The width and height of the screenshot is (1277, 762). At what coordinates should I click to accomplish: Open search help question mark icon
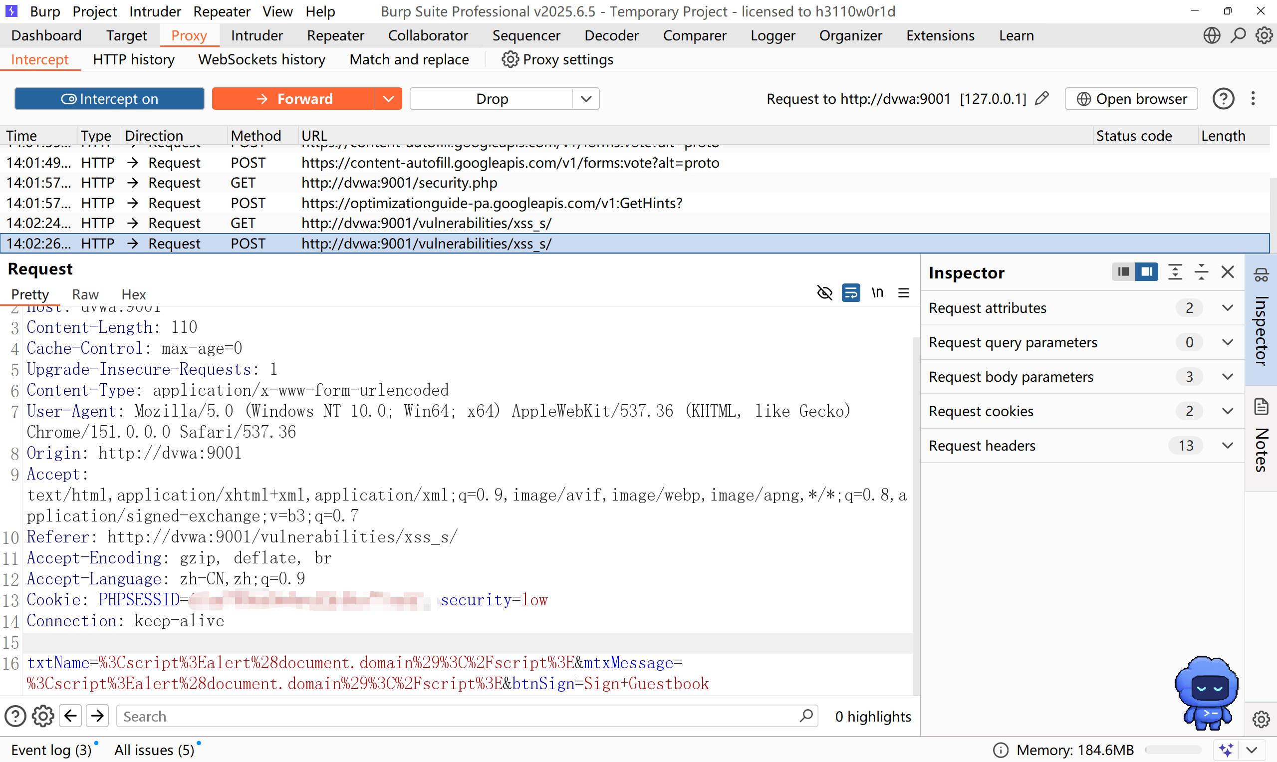point(15,716)
